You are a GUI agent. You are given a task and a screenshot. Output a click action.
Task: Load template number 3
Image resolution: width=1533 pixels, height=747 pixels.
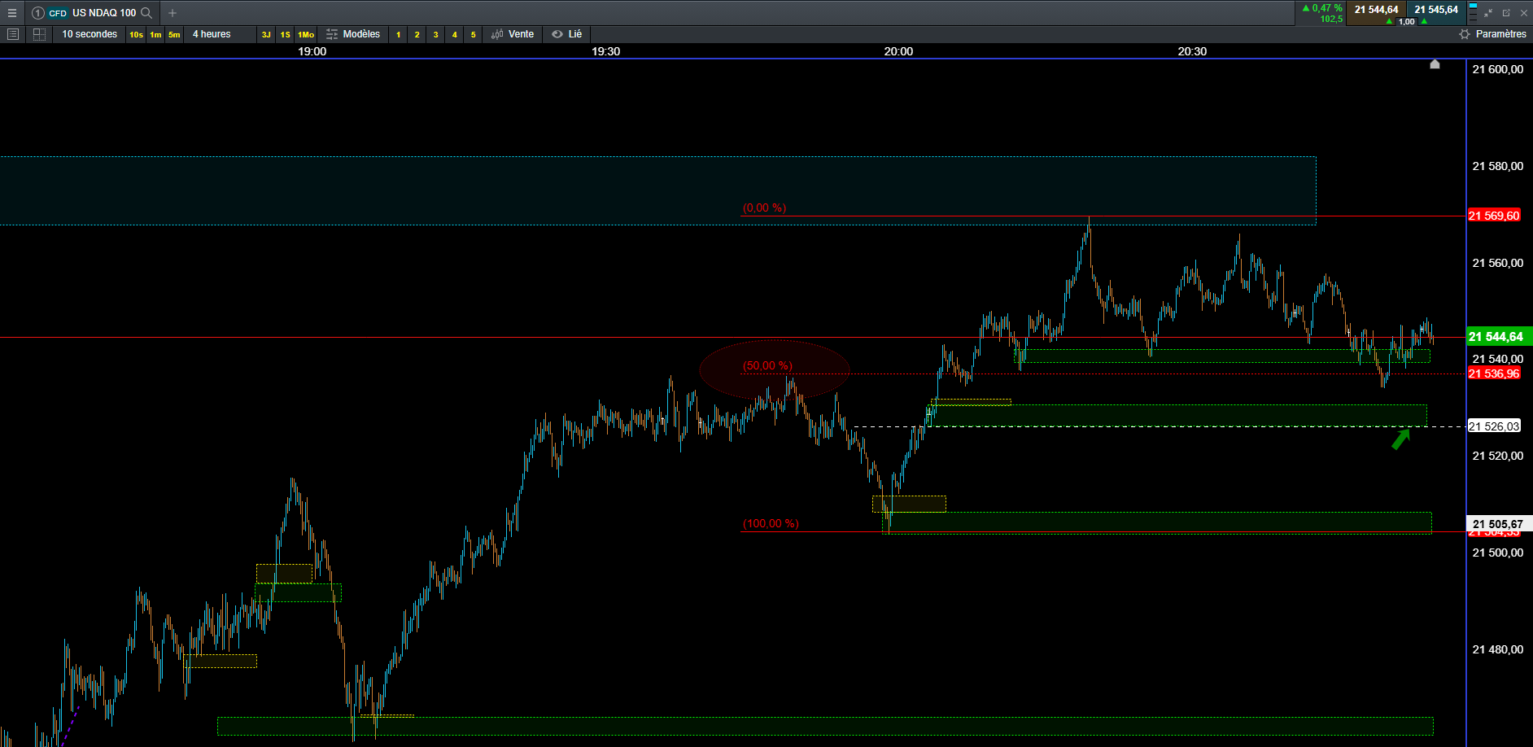[x=435, y=34]
